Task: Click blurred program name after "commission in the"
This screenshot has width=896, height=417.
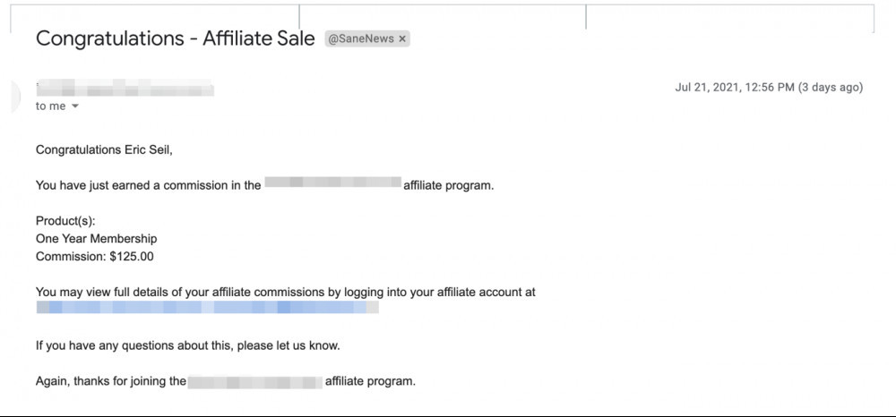Action: (332, 185)
